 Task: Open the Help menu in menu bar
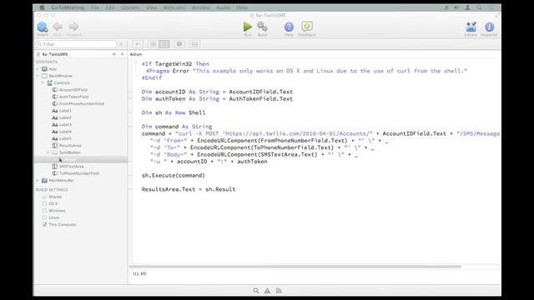[242, 7]
